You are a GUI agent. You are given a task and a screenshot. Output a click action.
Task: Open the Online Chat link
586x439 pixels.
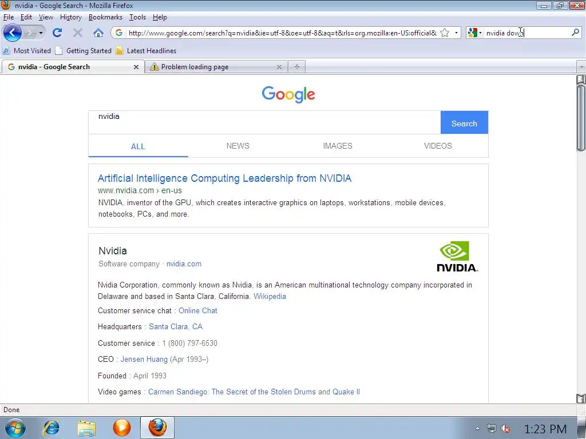(x=197, y=310)
